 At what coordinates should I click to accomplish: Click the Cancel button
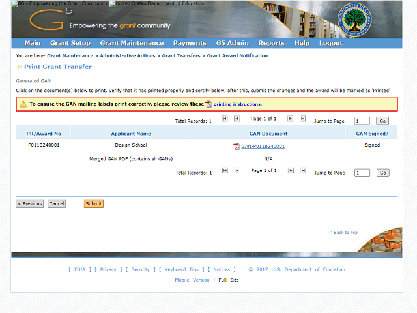pos(57,204)
